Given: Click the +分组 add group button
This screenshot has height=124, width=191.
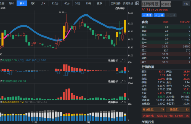Looking at the screenshot, I should point(159,15).
